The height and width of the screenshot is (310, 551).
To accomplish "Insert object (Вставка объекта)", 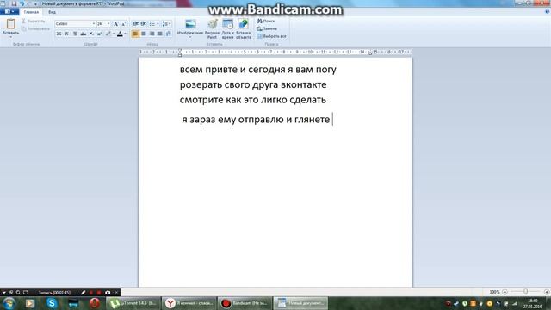I will click(x=243, y=28).
